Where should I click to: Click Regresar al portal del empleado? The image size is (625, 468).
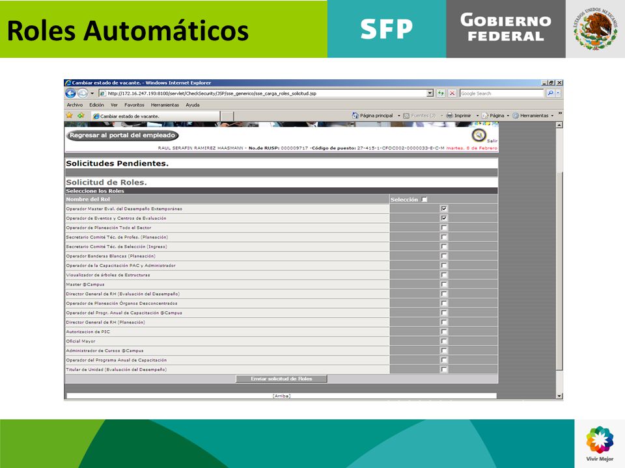click(x=122, y=135)
